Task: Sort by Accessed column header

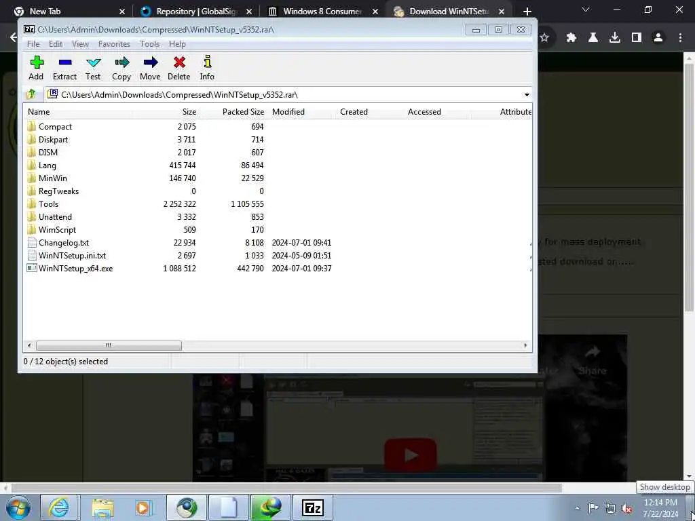Action: coord(437,112)
